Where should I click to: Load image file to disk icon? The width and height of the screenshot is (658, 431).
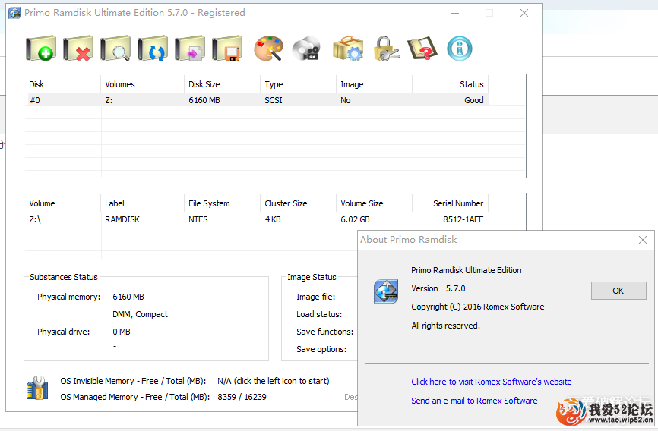(190, 49)
